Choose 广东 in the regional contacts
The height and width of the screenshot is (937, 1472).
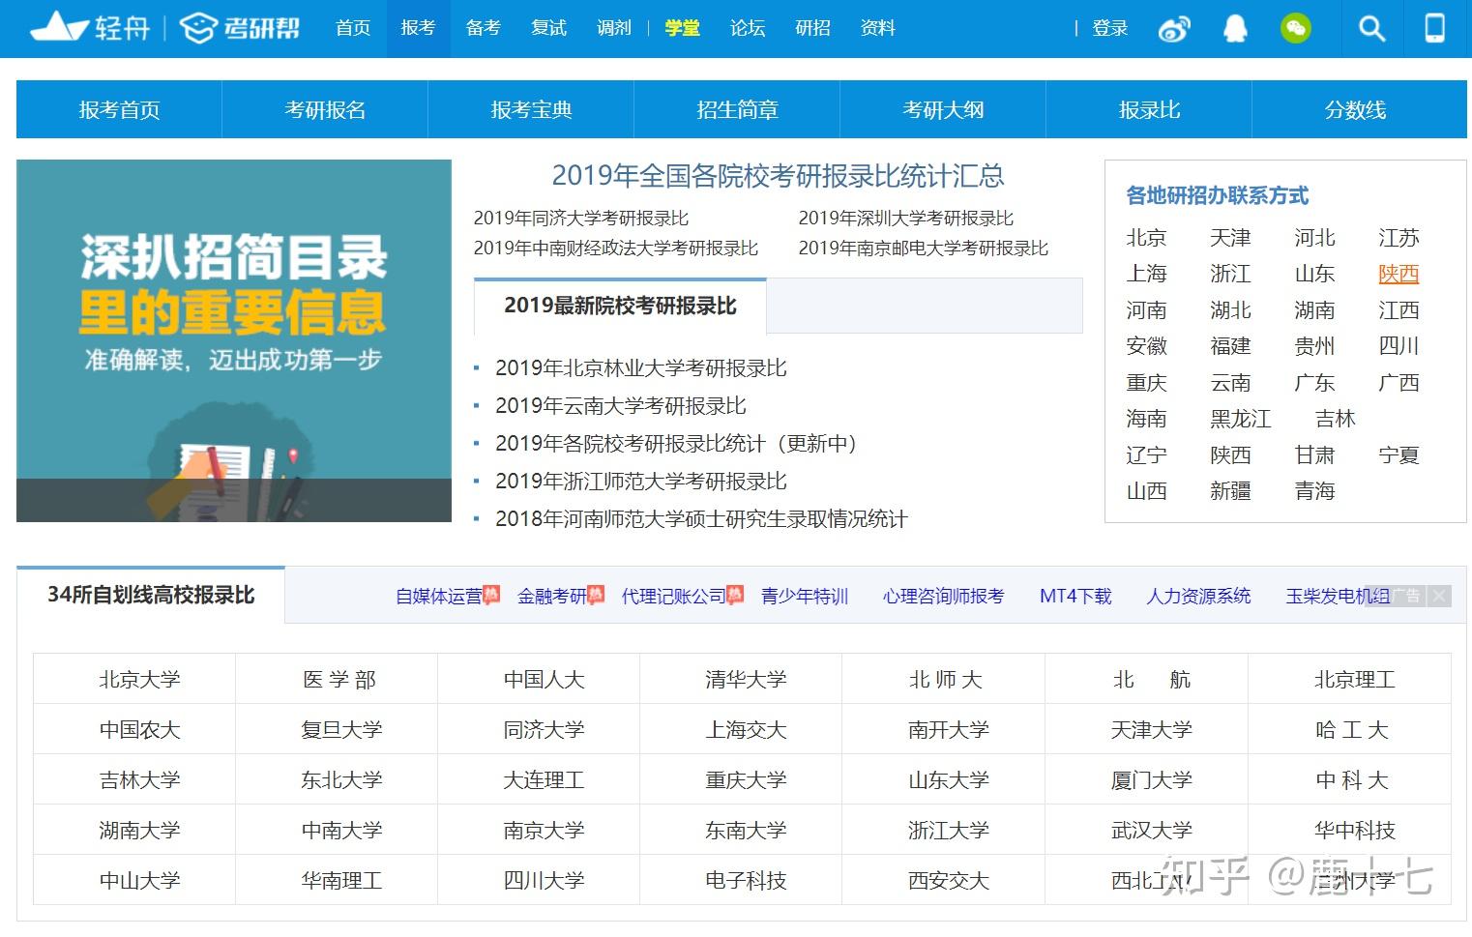click(x=1314, y=383)
